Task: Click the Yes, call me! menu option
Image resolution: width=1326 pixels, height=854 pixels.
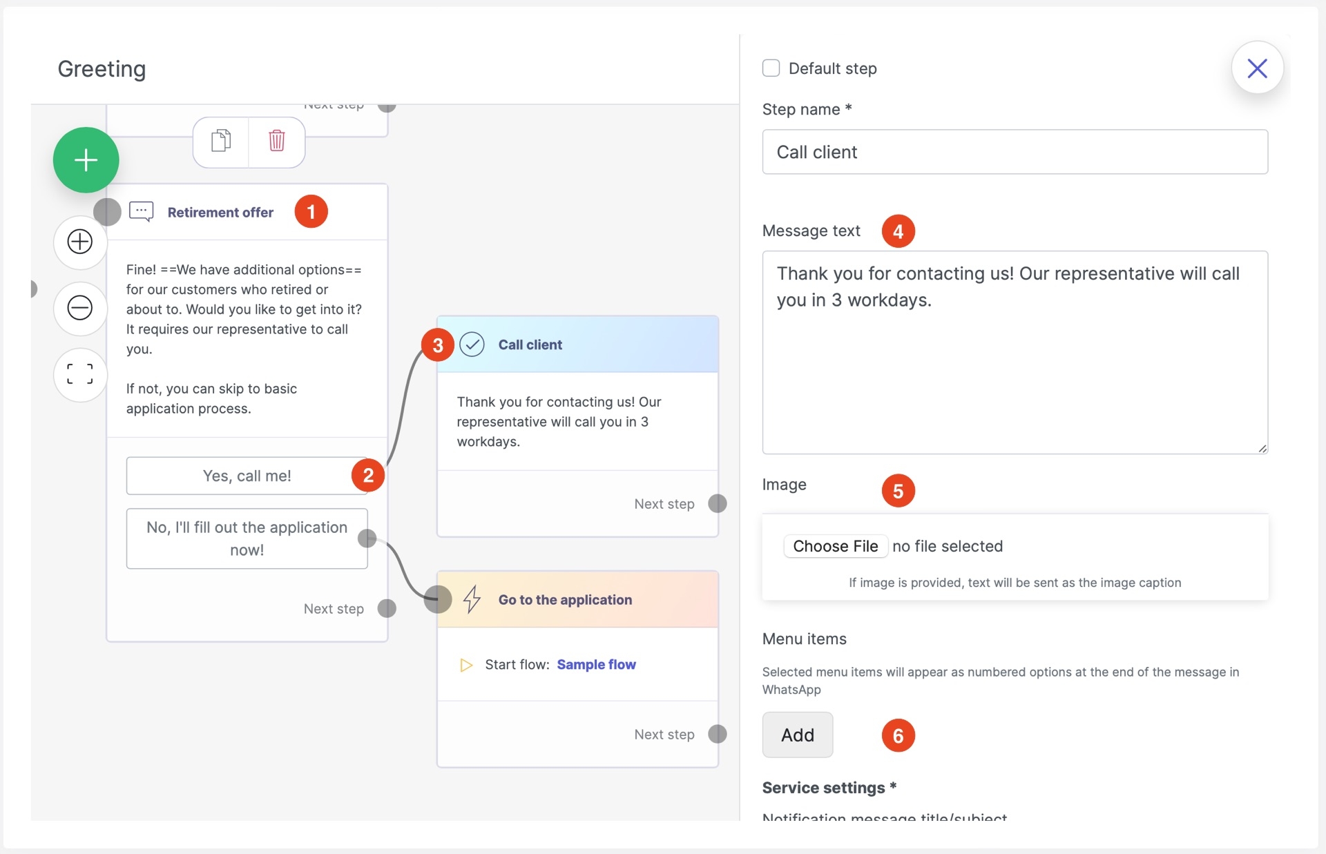Action: pyautogui.click(x=247, y=476)
